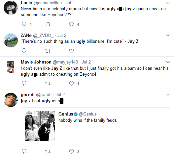Retweet garrett's tweet
Image resolution: width=174 pixels, height=156 pixels.
point(48,151)
